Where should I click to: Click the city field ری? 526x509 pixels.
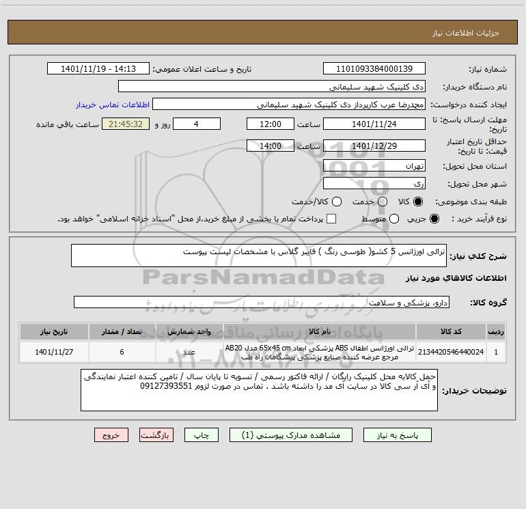tap(374, 183)
